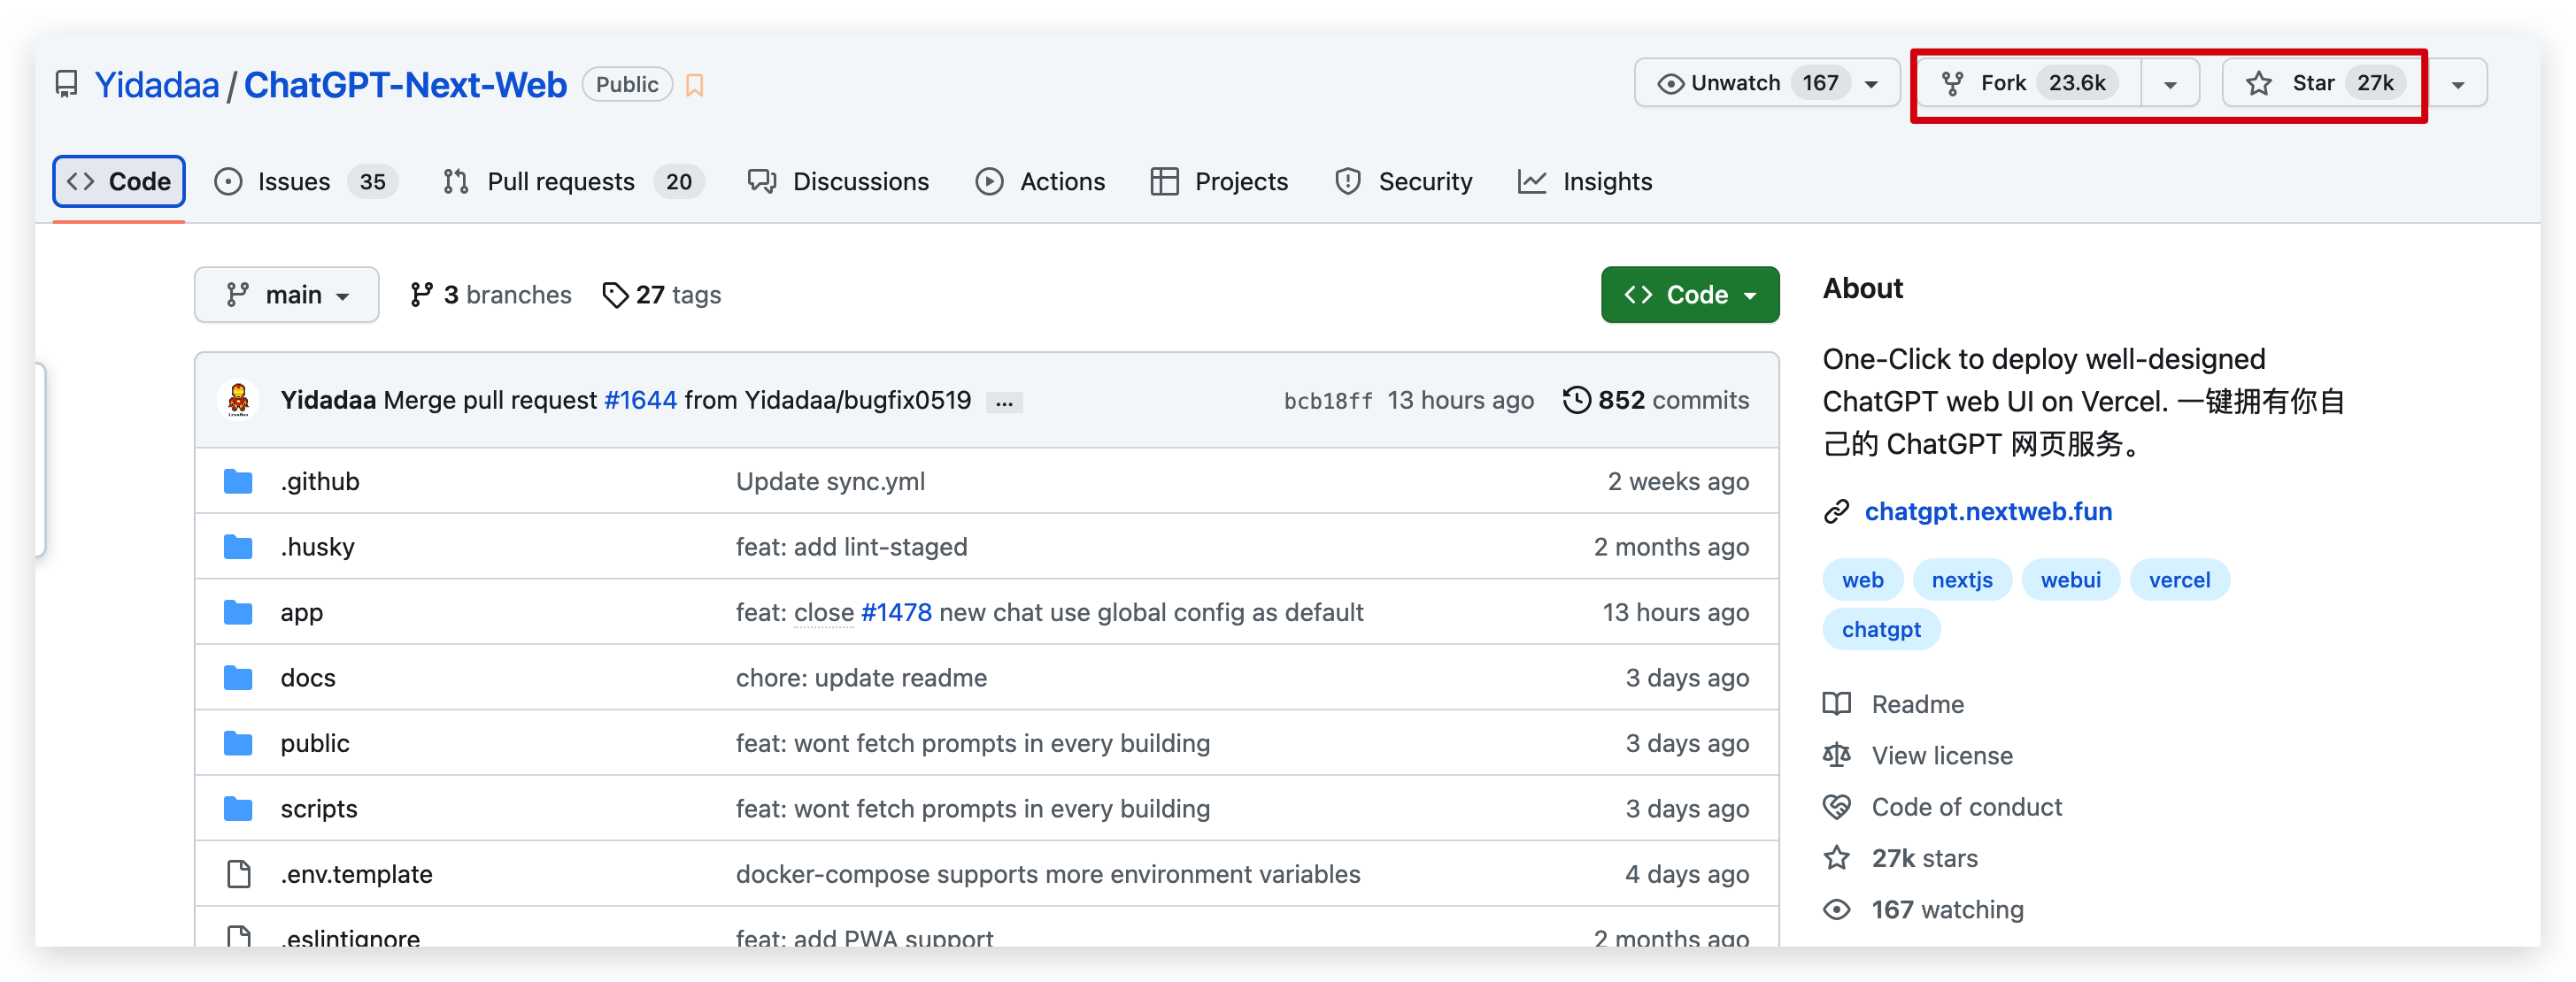Expand the Fork options dropdown arrow
Screen dimensions: 2576x982
tap(2170, 84)
